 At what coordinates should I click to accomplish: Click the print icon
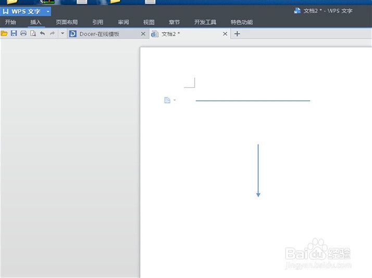[23, 33]
